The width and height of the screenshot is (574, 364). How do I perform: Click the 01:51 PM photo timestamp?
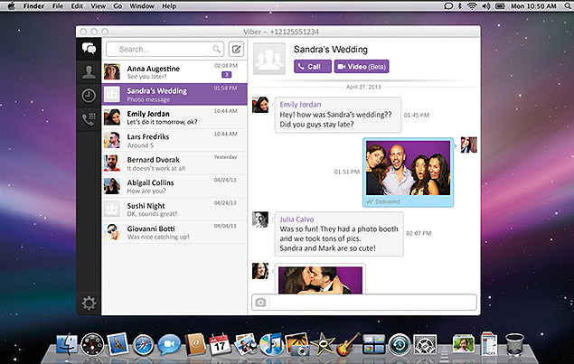pyautogui.click(x=347, y=172)
